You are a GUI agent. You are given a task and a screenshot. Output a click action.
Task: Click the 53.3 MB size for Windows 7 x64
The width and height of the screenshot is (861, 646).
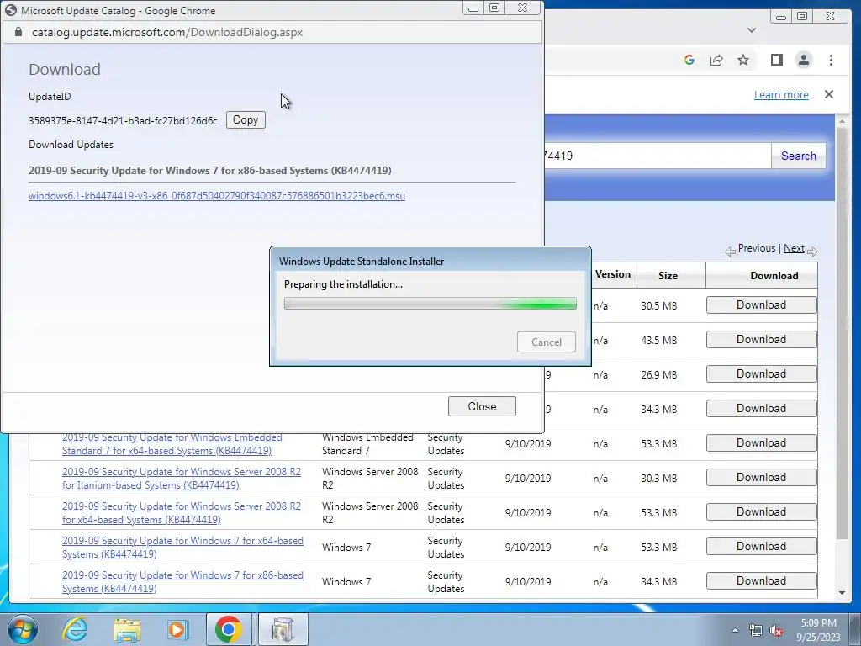click(x=659, y=548)
